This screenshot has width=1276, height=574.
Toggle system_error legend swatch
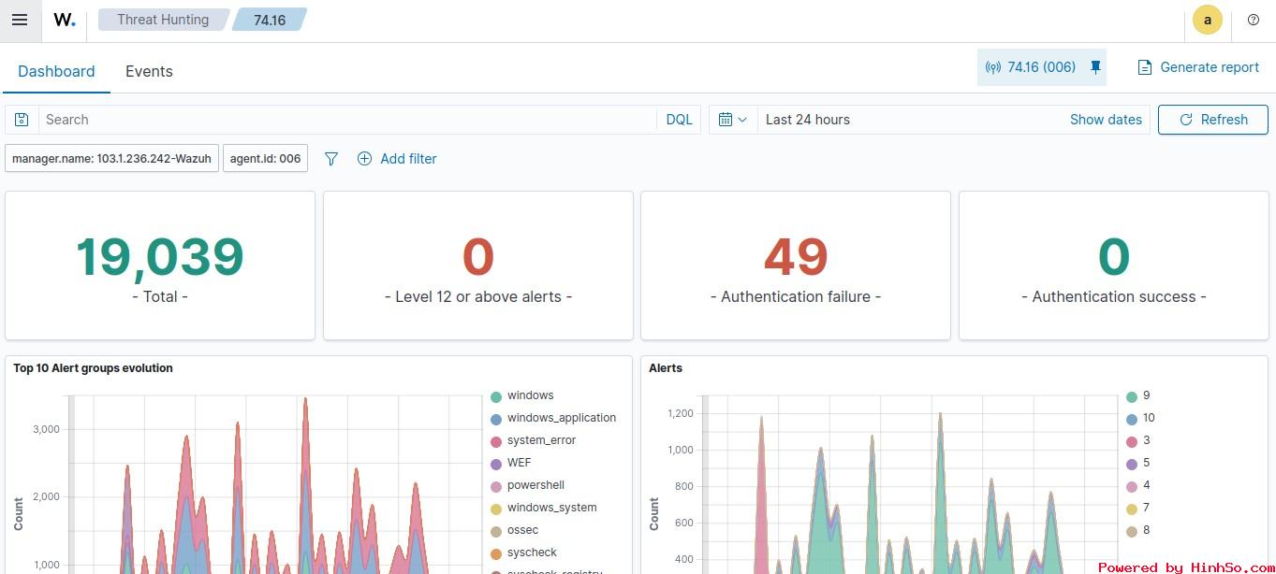click(496, 441)
